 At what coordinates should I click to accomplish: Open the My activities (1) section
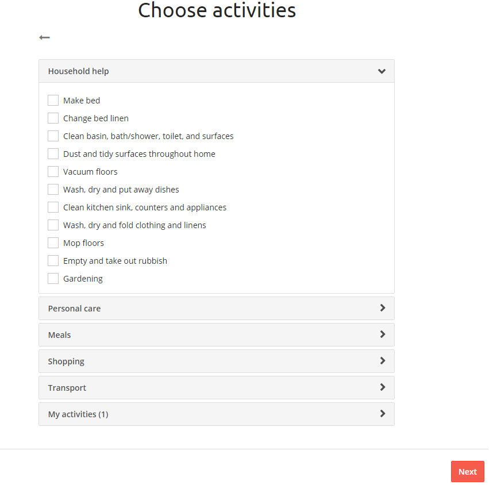click(x=217, y=414)
